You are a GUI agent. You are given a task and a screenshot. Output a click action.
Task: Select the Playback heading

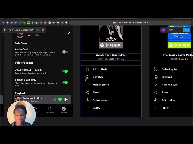point(20,93)
